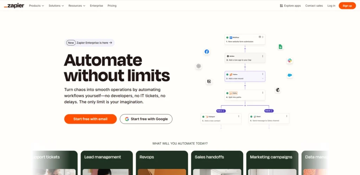Click the New badge in announcement pill
This screenshot has height=175, width=360.
71,43
